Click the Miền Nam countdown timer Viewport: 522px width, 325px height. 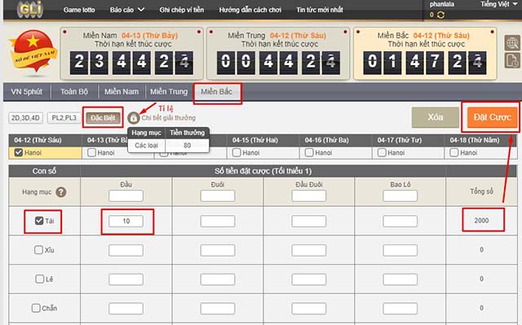[132, 63]
